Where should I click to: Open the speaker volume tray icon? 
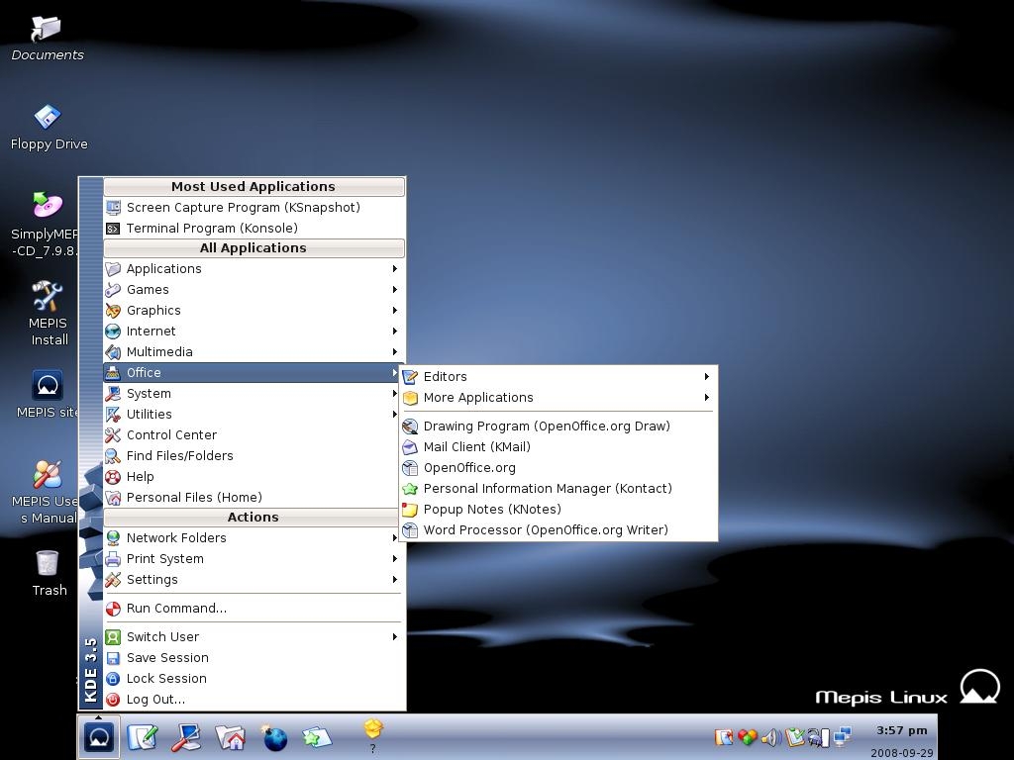tap(770, 736)
